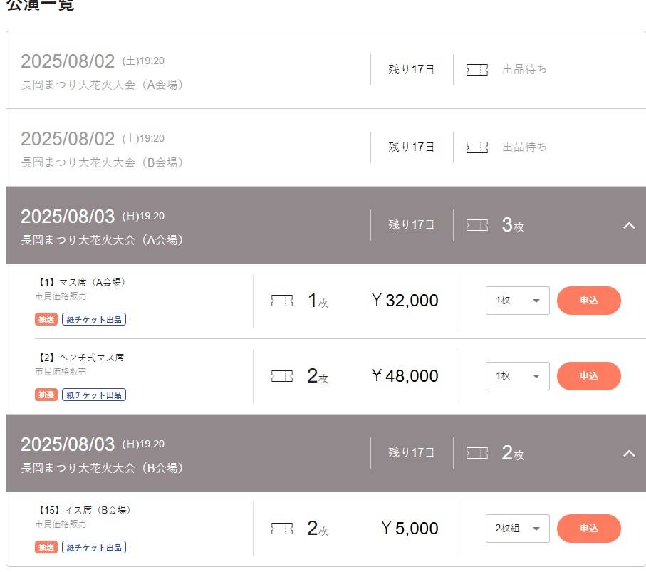
Task: Click 紙チケット出品 tag under イス席 (B会場)
Action: click(94, 547)
